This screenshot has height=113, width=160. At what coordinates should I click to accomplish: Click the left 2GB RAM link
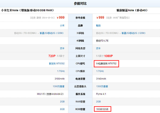click(x=62, y=102)
